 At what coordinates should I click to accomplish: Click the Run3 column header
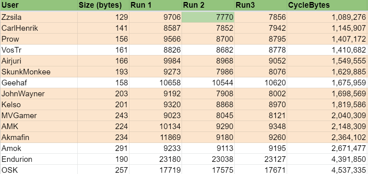tap(260, 6)
